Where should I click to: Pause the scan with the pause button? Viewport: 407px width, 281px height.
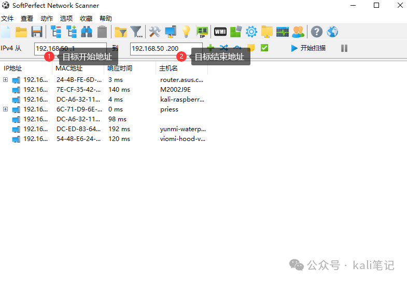(x=344, y=48)
